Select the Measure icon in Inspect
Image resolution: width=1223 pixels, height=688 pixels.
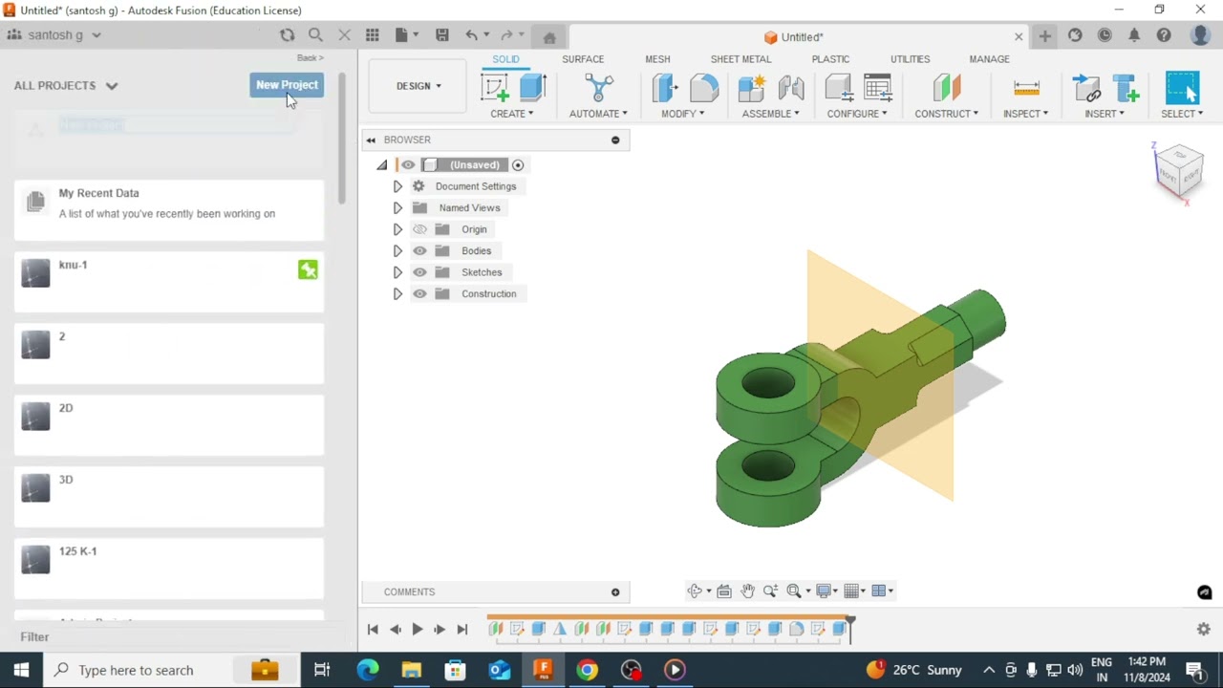1026,88
